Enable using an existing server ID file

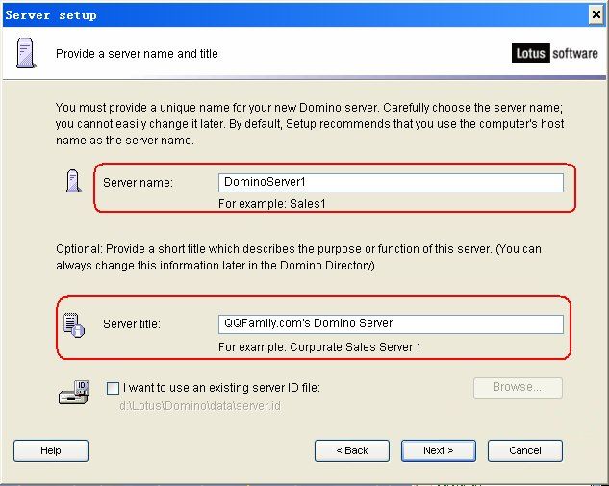[113, 388]
